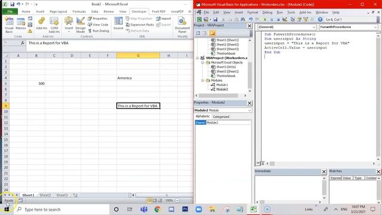Click the Break pause icon in VBA toolbar
The height and width of the screenshot is (215, 382).
(x=272, y=20)
